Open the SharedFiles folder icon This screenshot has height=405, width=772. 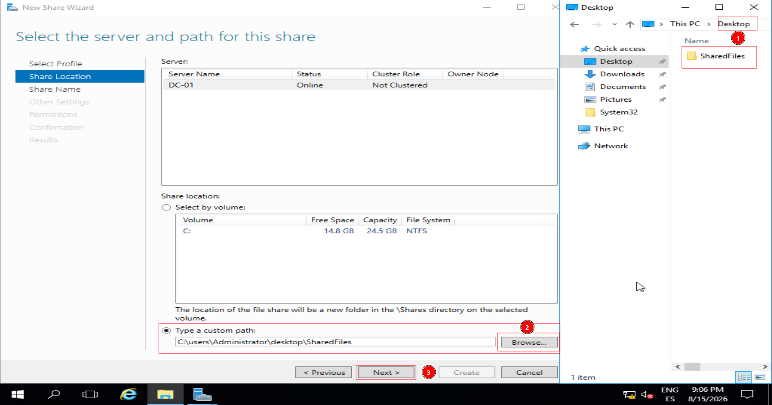(x=692, y=56)
